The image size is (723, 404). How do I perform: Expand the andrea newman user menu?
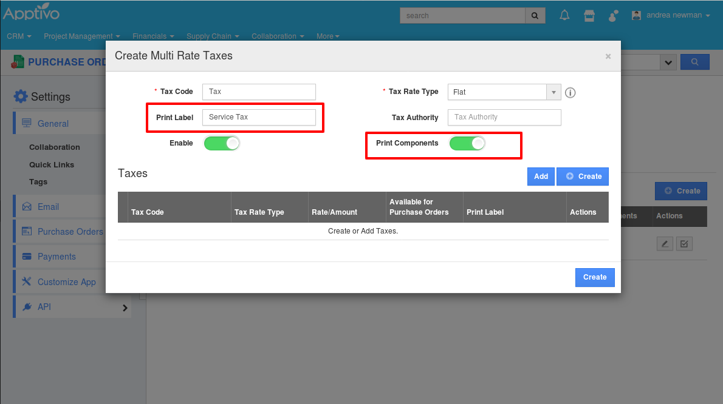(x=671, y=16)
